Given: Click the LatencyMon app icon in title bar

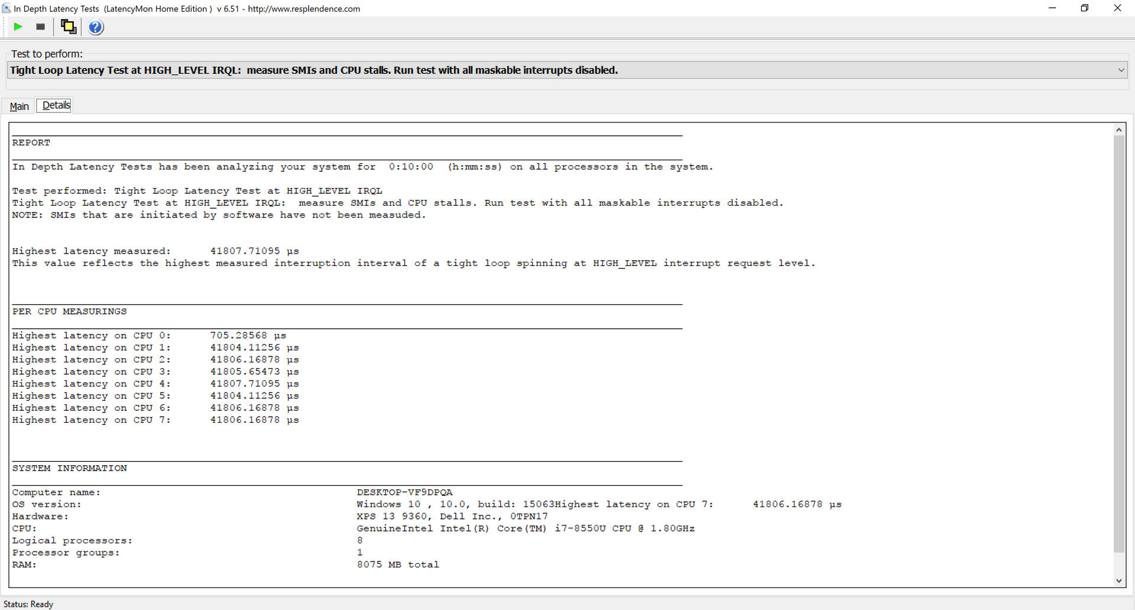Looking at the screenshot, I should [x=7, y=8].
